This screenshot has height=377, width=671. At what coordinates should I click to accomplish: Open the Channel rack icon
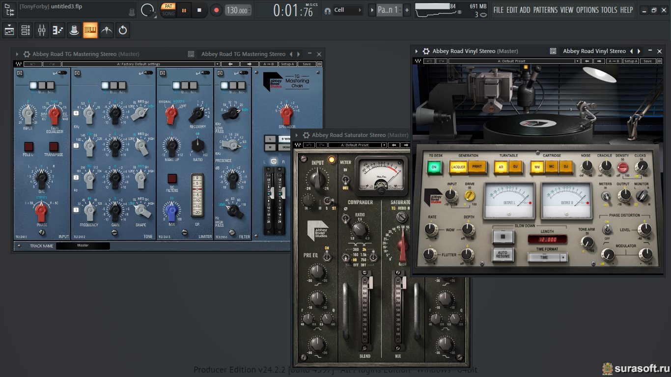click(26, 30)
